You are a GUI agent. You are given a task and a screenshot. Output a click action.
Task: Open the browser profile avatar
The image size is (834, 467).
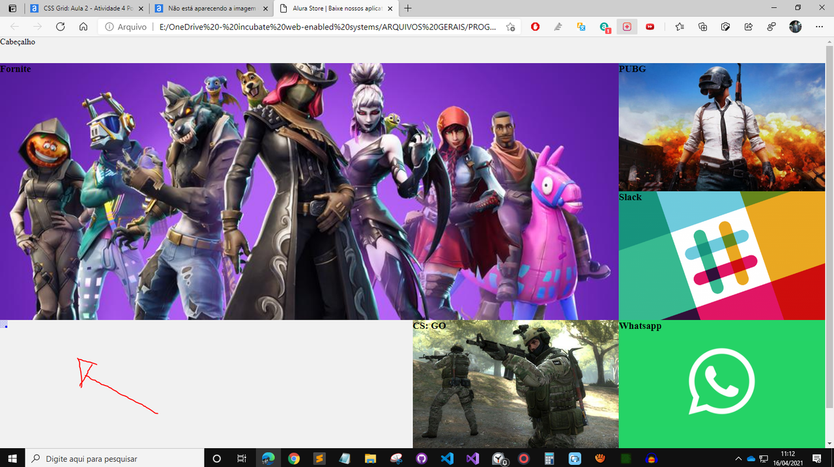point(795,27)
